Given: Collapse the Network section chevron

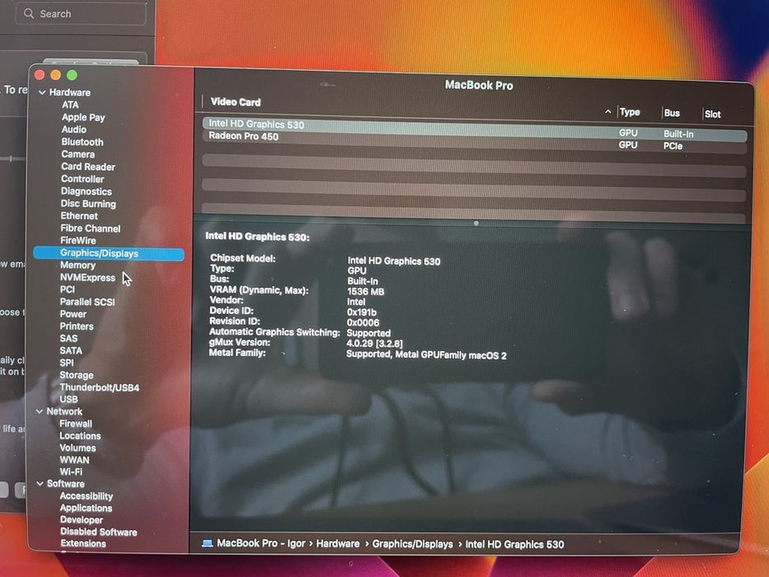Looking at the screenshot, I should (x=40, y=411).
